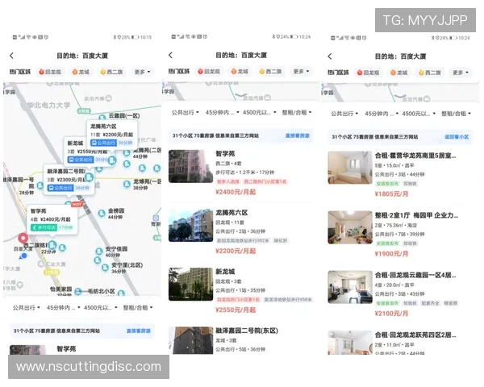The image size is (484, 387).
Task: Click blue current location marker on map
Action: (23, 256)
